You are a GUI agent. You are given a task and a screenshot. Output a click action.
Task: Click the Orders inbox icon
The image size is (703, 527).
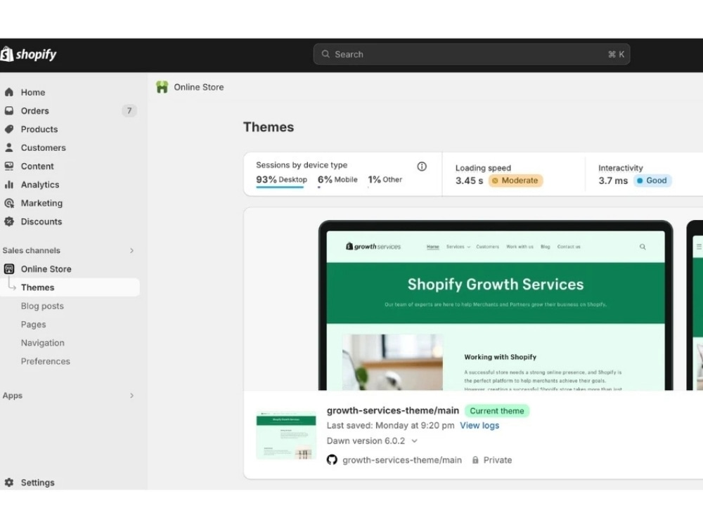pos(9,111)
